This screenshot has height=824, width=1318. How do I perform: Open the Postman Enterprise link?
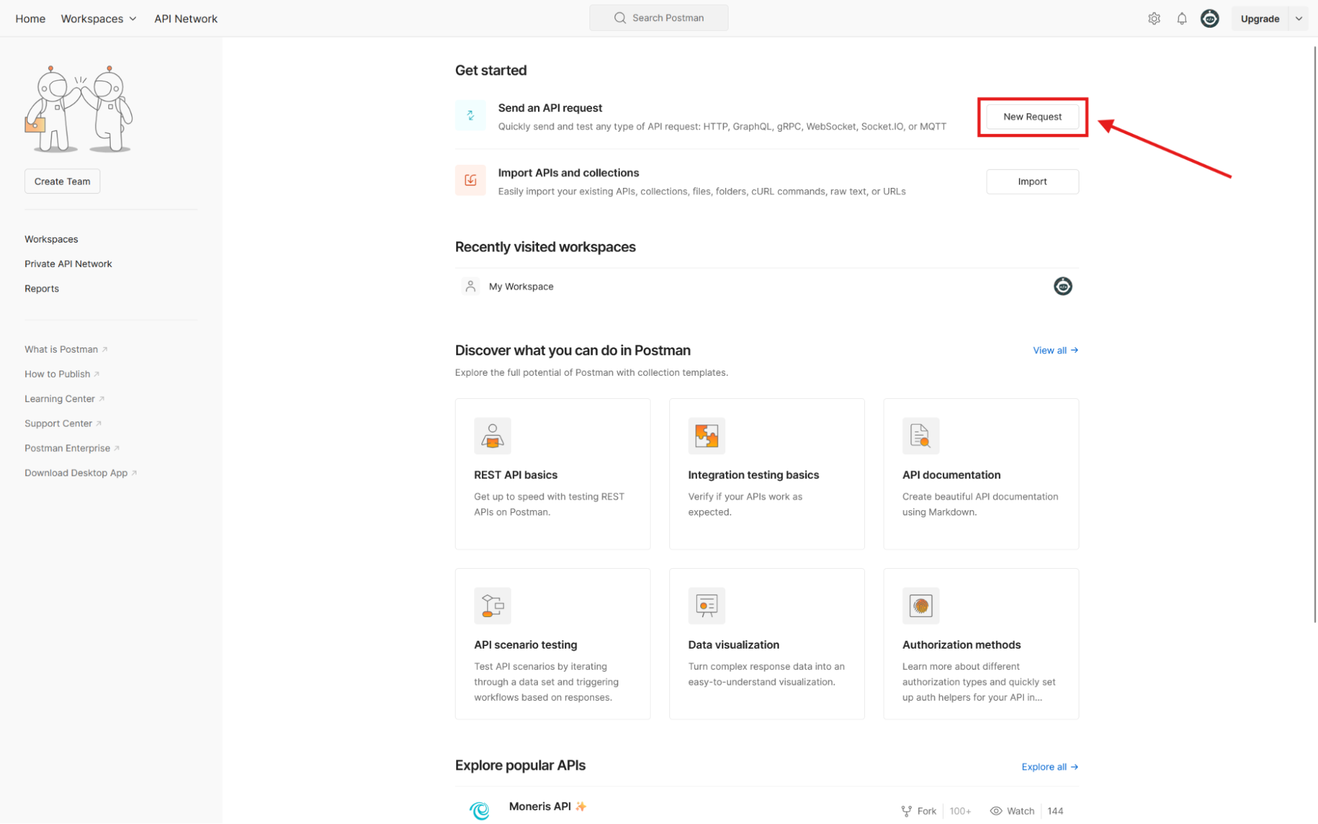[73, 448]
